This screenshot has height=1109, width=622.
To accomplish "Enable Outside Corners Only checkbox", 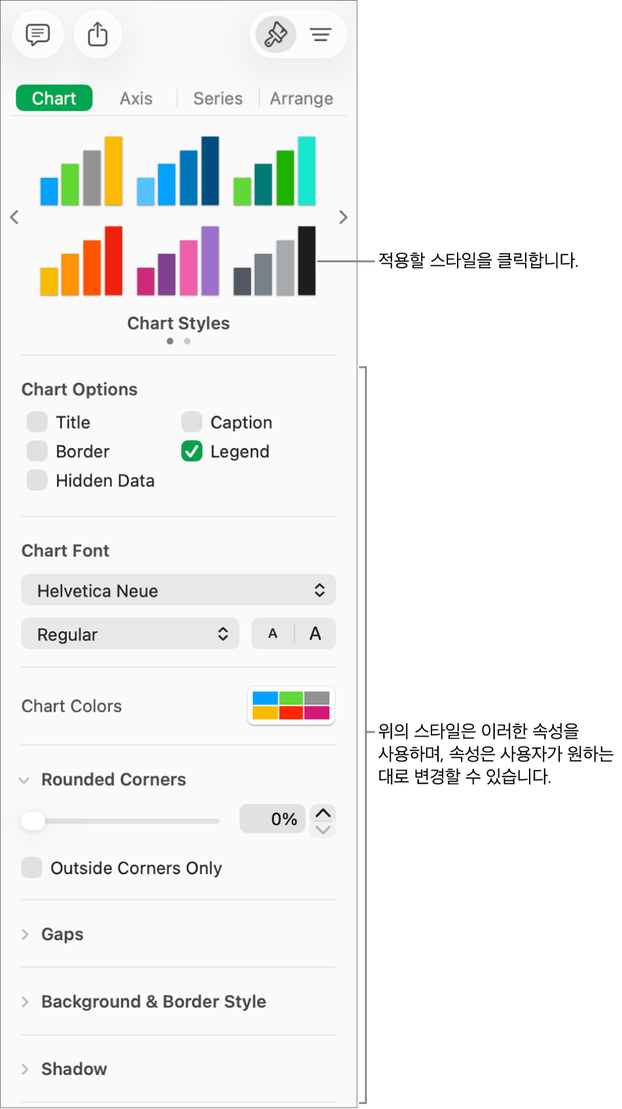I will point(32,867).
